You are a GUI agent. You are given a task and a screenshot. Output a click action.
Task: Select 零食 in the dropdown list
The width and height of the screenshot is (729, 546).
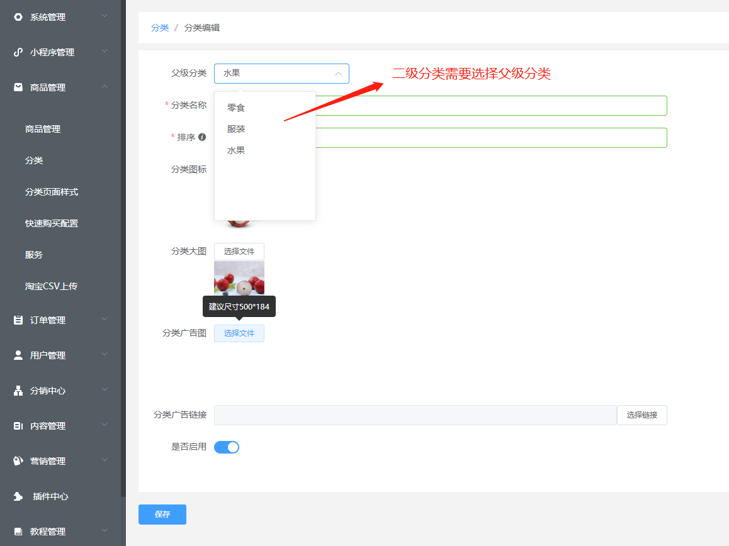coord(265,108)
